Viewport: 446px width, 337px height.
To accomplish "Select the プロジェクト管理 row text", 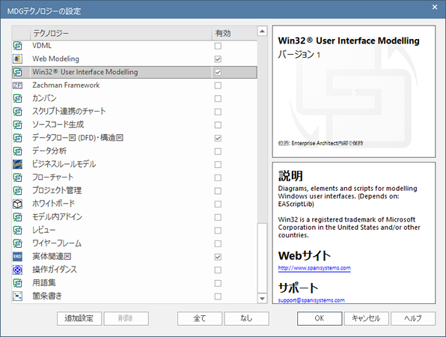I will click(57, 190).
